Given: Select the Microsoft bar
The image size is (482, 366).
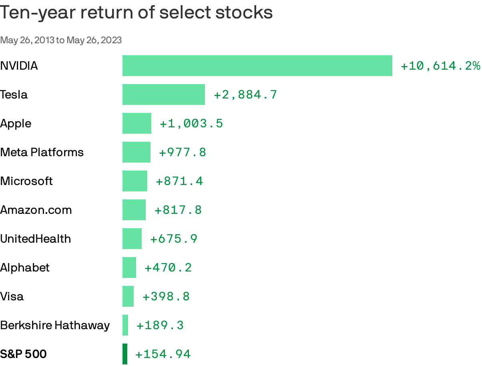Looking at the screenshot, I should point(135,181).
